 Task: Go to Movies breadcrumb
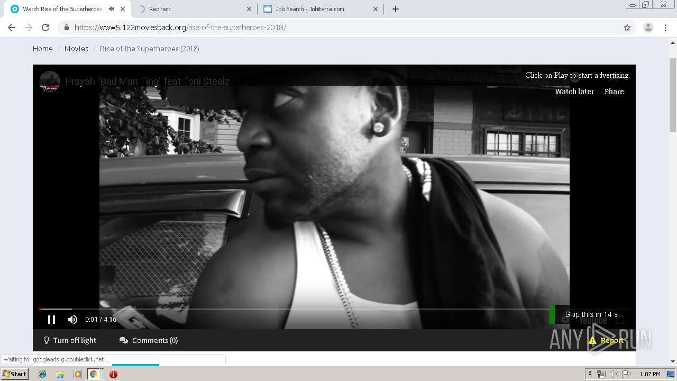coord(76,49)
